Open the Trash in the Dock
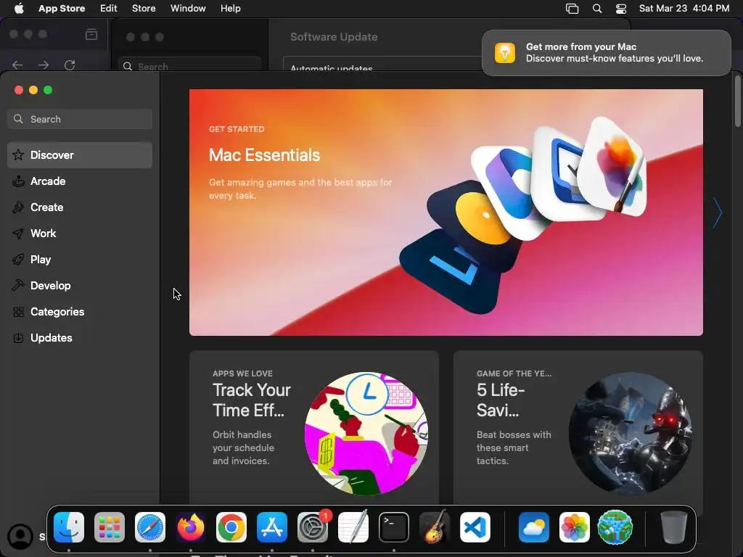 click(x=673, y=527)
